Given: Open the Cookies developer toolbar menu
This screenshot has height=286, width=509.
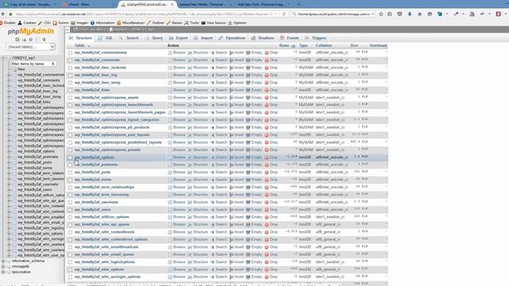Looking at the screenshot, I should click(27, 23).
